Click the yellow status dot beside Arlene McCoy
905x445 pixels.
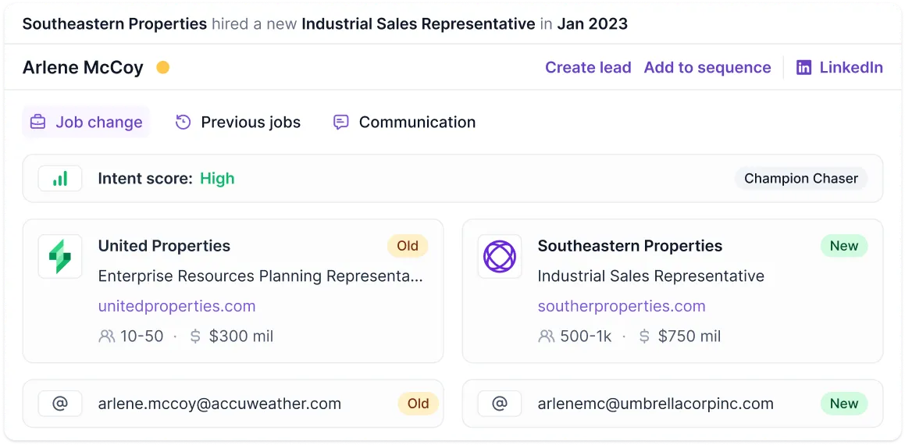[x=162, y=67]
